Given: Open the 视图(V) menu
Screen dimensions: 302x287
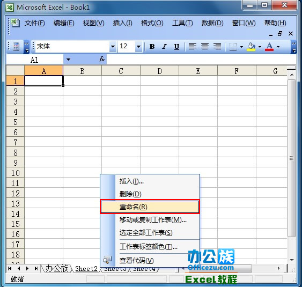Looking at the screenshot, I should (93, 23).
